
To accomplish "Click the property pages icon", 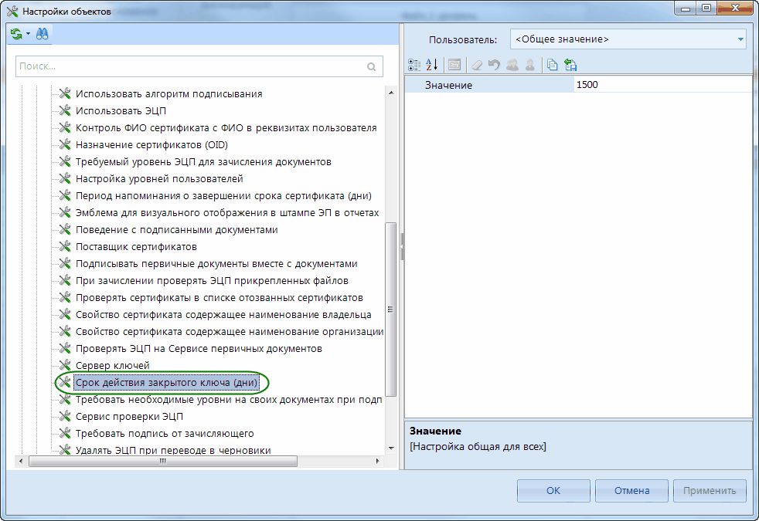I will pyautogui.click(x=454, y=65).
